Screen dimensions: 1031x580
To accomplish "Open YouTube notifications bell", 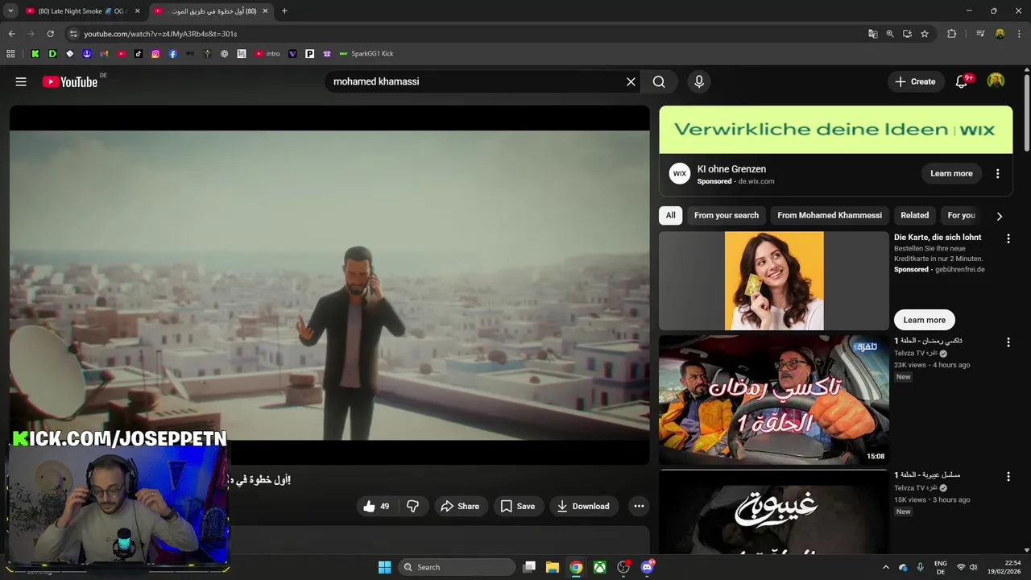I will point(961,81).
